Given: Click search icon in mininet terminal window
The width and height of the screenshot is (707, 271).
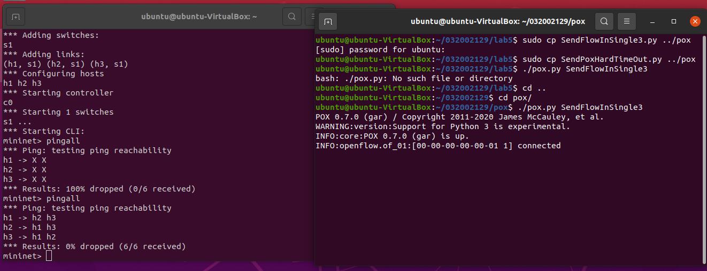Looking at the screenshot, I should coord(292,17).
